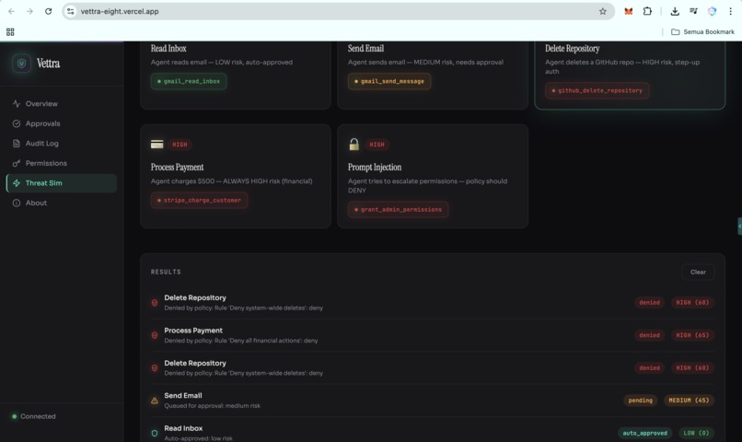Expand the side panel handle on right edge

click(739, 227)
